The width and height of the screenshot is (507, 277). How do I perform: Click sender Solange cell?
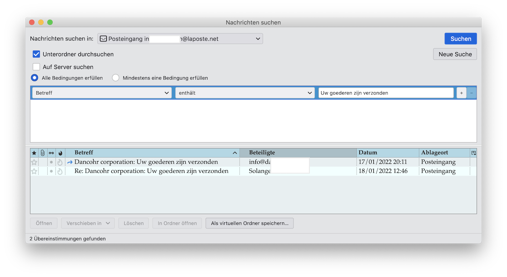coord(260,171)
